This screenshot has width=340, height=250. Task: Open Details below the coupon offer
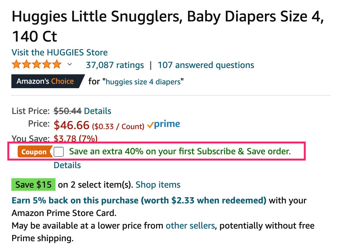click(x=67, y=165)
